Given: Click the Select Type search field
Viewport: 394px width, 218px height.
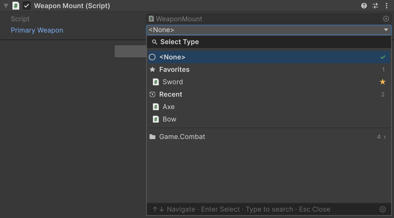Looking at the screenshot, I should [269, 42].
